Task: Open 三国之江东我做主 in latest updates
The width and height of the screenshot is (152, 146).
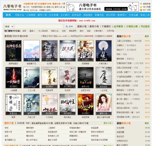Action: 124,41
